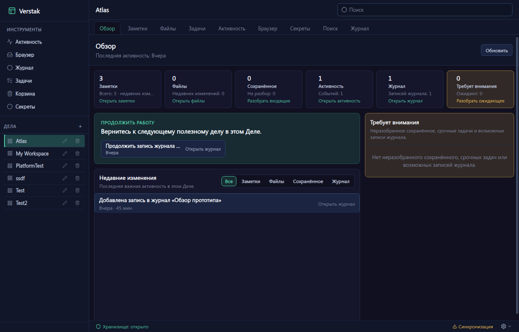The height and width of the screenshot is (332, 519).
Task: Switch to the Заметки tab
Action: pyautogui.click(x=137, y=28)
